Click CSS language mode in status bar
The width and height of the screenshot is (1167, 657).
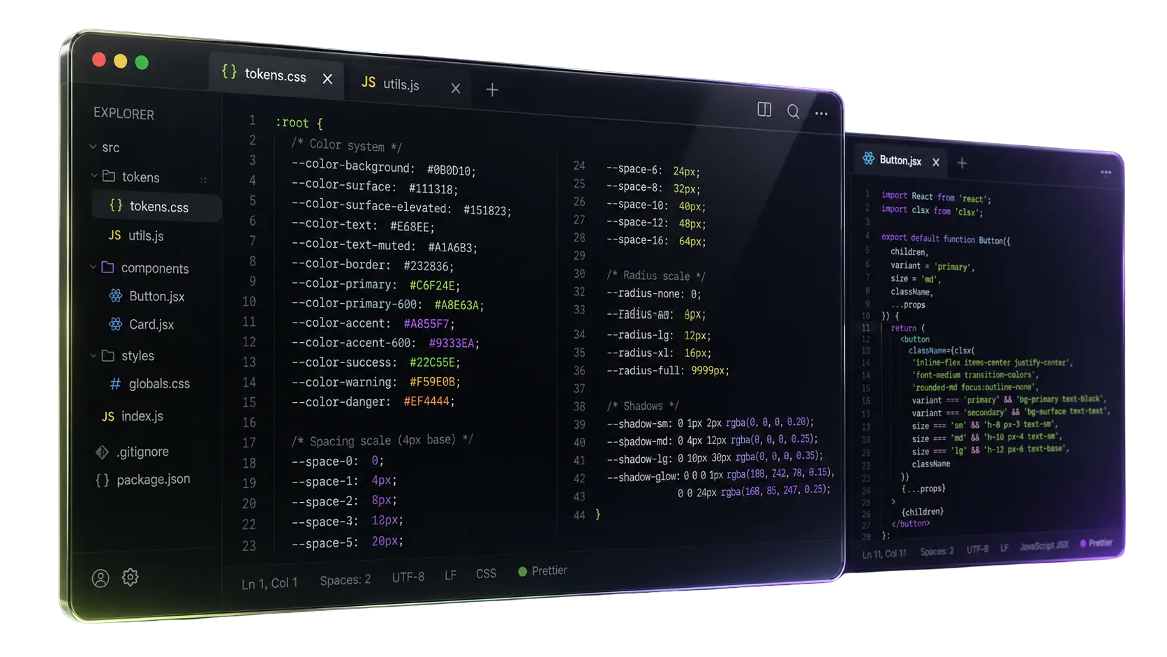486,573
